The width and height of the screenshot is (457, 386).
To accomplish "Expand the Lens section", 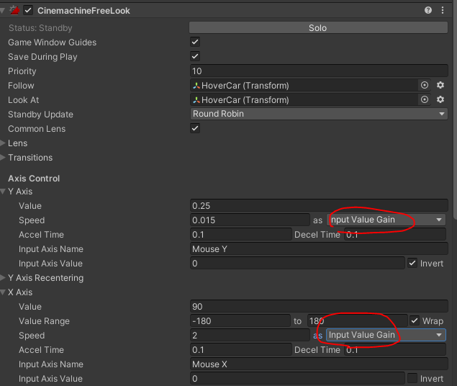I will tap(3, 143).
